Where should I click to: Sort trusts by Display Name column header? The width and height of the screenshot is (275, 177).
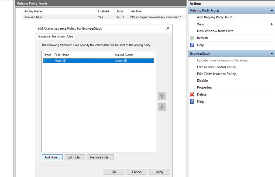(x=33, y=11)
